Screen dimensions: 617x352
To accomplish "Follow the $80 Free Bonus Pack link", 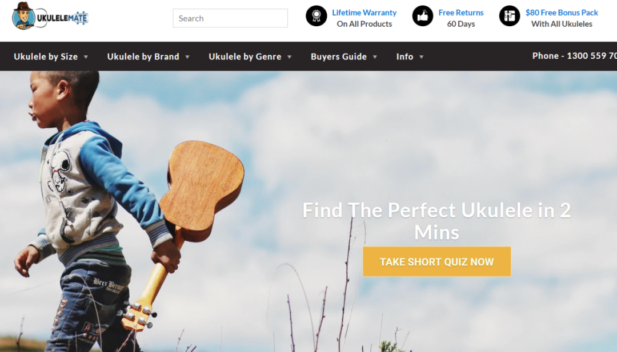I will tap(562, 13).
